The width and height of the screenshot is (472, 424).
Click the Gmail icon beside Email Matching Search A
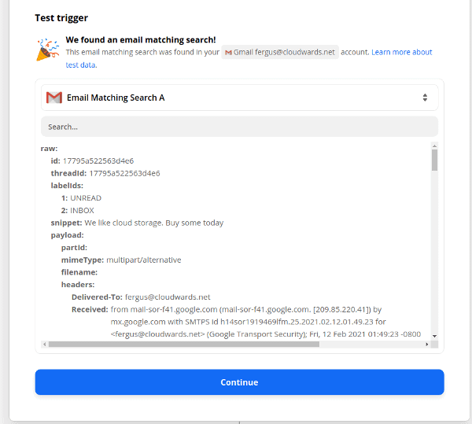coord(54,98)
